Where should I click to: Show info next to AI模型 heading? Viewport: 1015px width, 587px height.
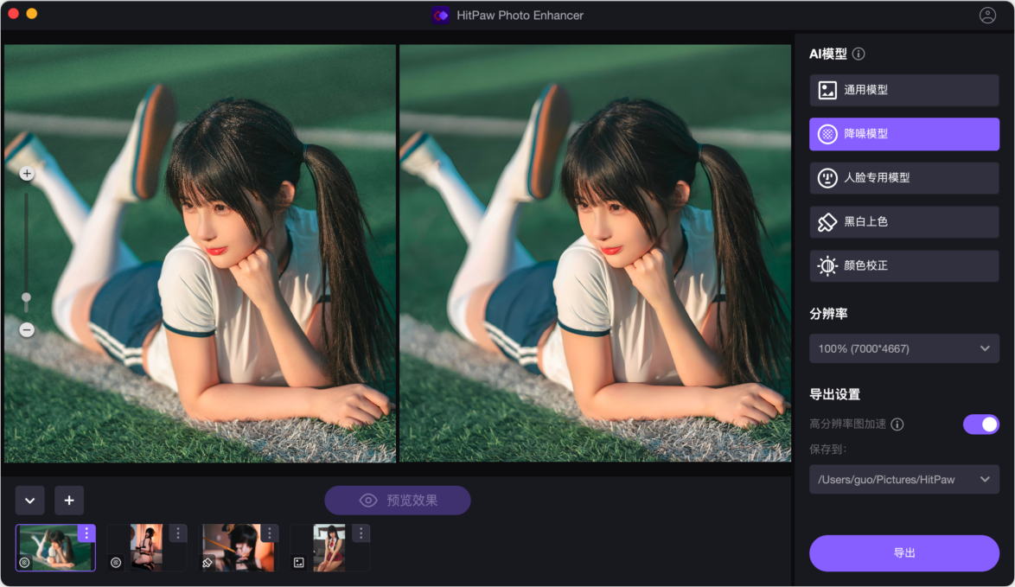click(859, 54)
